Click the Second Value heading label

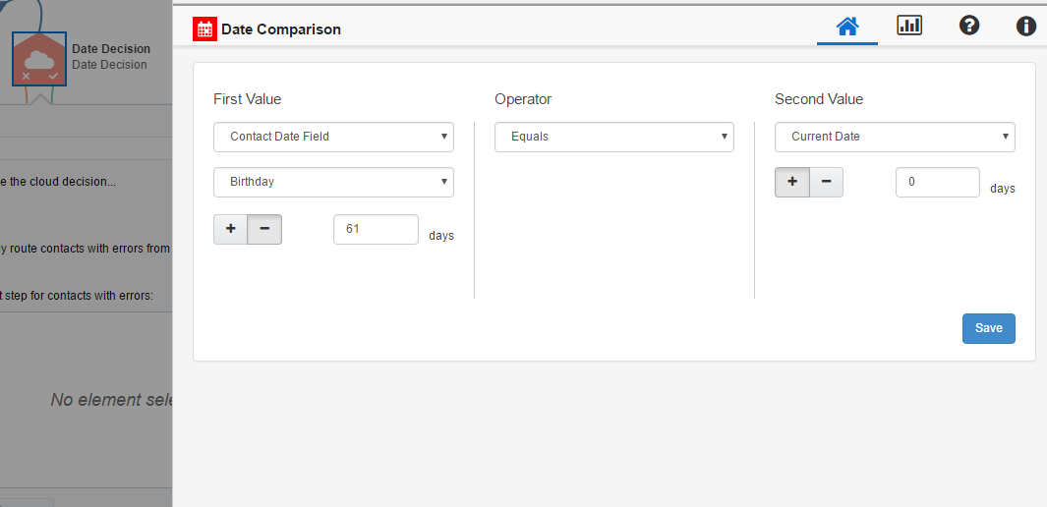tap(819, 99)
